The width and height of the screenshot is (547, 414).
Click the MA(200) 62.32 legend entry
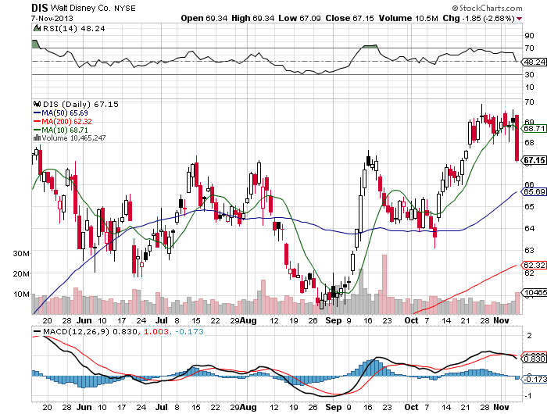[x=63, y=121]
